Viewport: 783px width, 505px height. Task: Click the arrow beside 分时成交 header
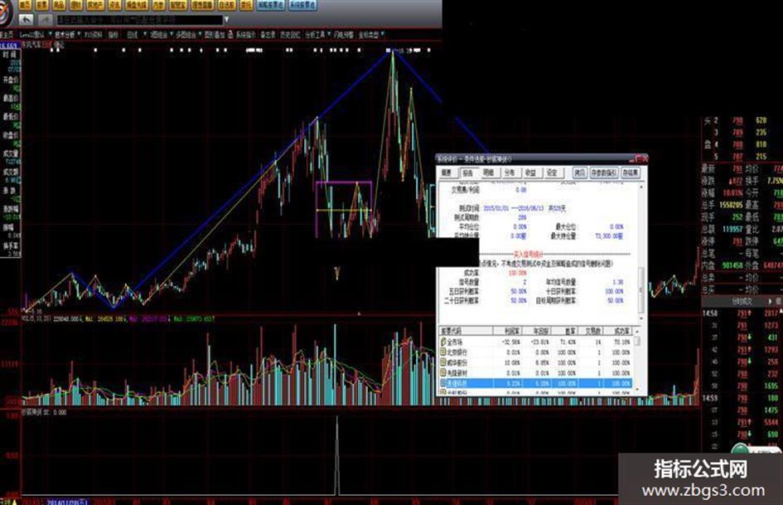click(x=770, y=302)
